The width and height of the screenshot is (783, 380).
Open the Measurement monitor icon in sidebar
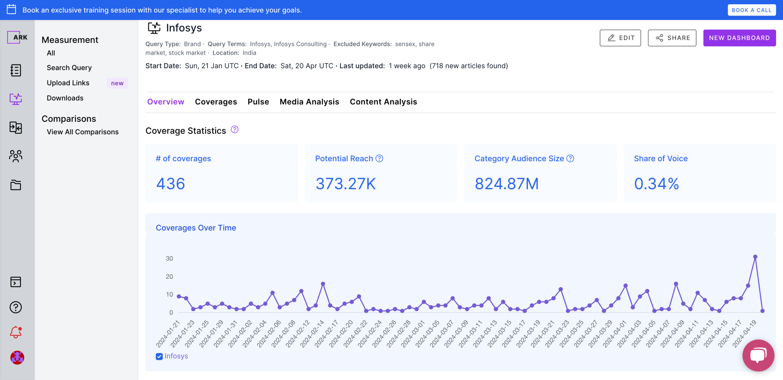point(16,99)
